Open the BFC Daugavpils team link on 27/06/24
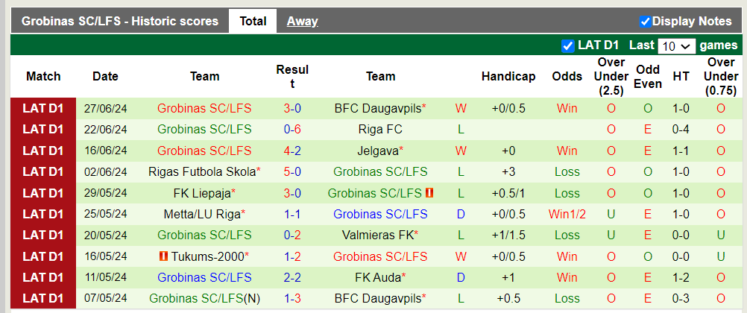The width and height of the screenshot is (747, 313). point(377,108)
